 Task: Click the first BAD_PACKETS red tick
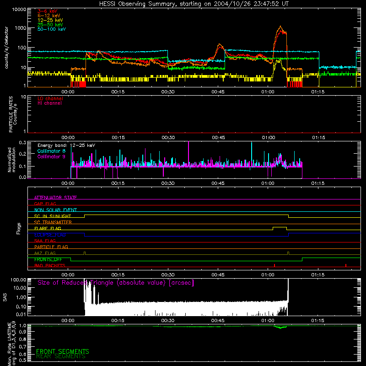click(274, 265)
